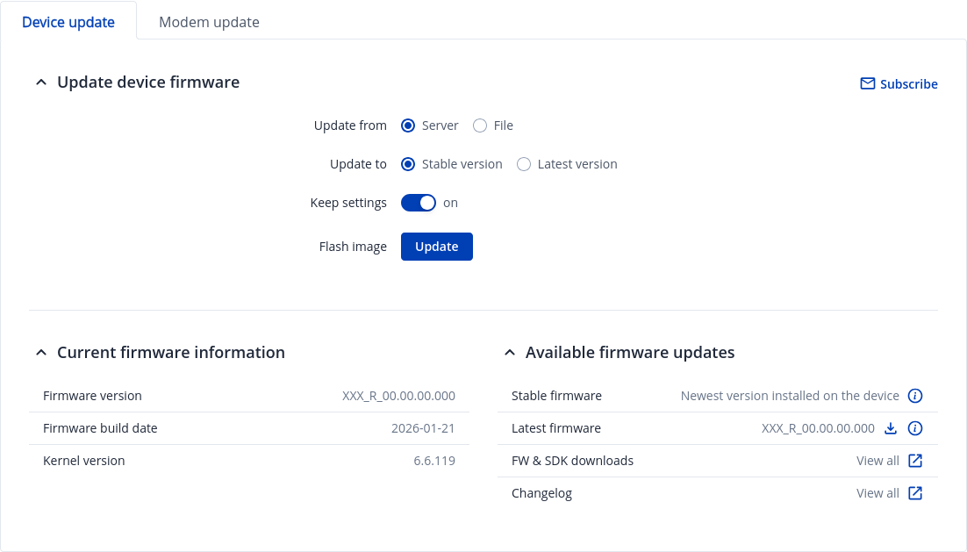Choose the Latest version radio option

[524, 164]
